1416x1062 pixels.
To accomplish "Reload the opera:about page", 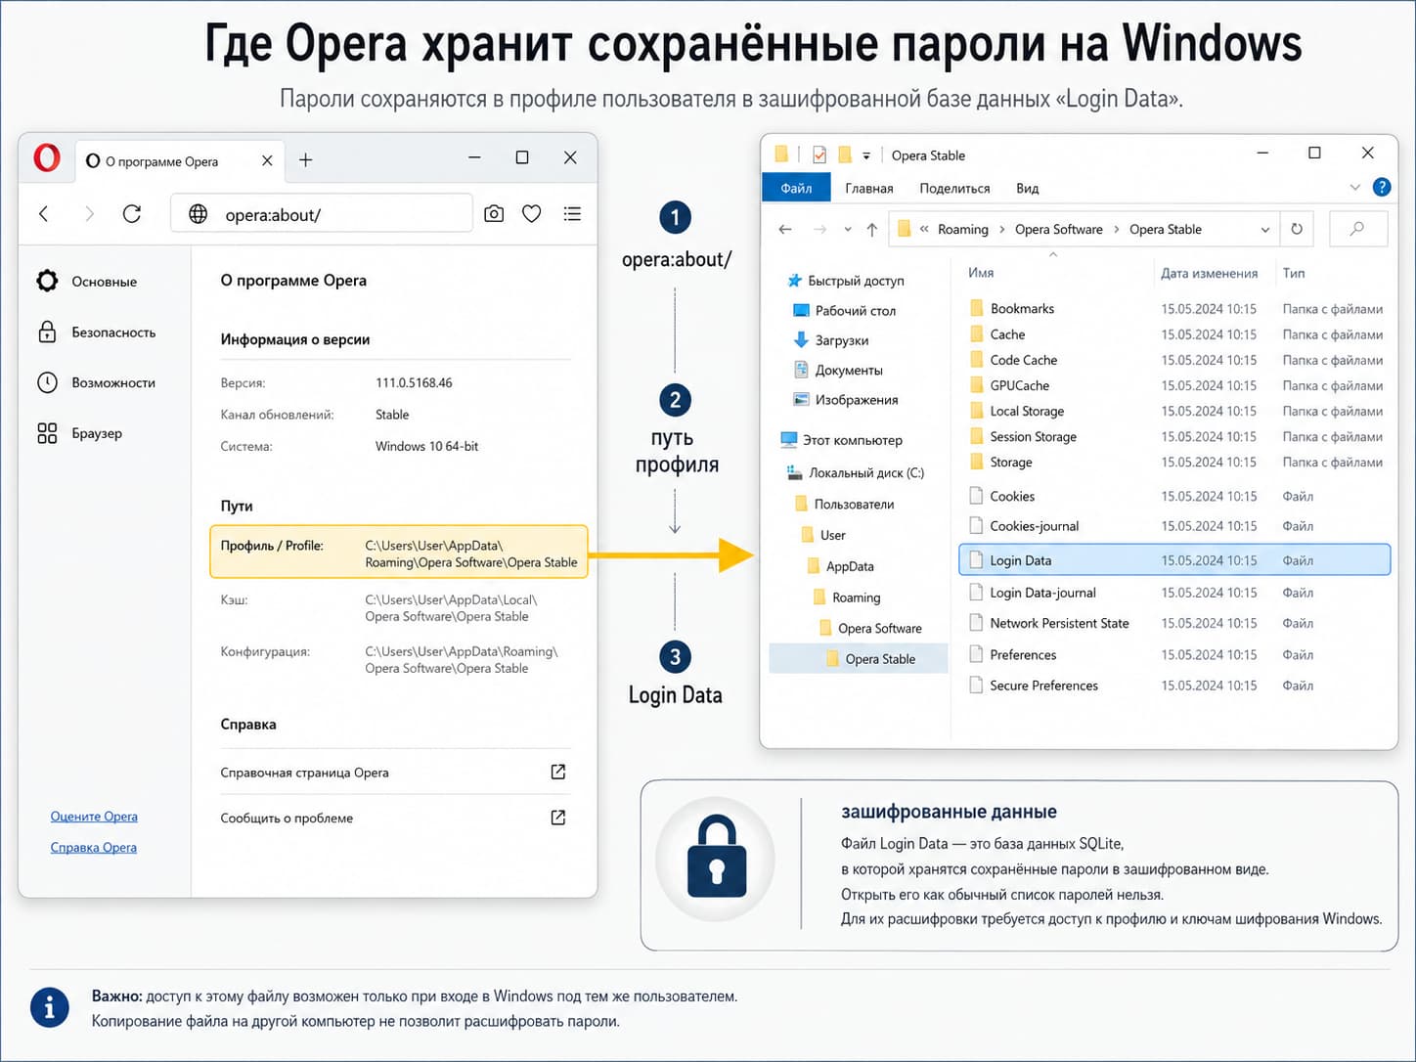I will (132, 213).
